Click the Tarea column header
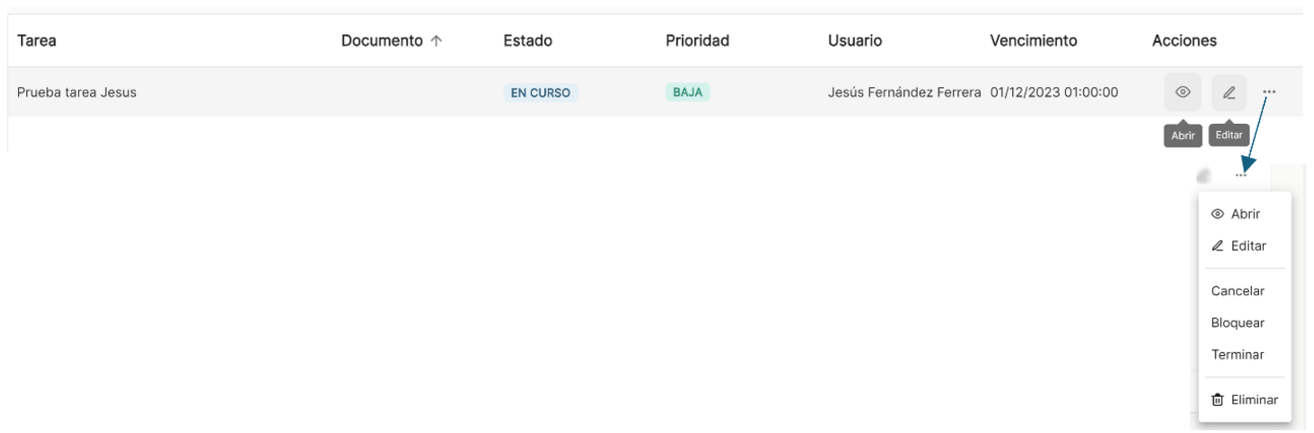 point(37,40)
